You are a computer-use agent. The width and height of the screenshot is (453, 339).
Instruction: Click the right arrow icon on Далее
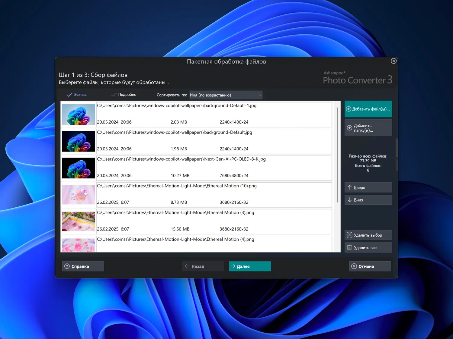click(233, 266)
